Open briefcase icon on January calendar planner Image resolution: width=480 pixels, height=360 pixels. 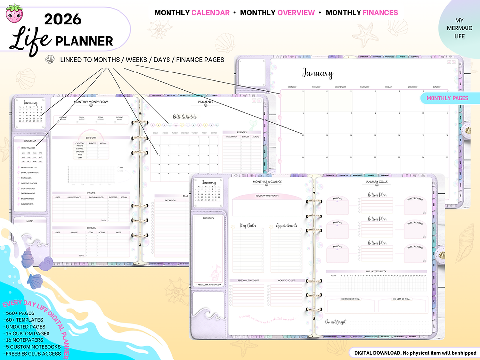[299, 57]
